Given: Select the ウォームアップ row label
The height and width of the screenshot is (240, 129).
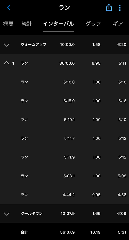Looking at the screenshot, I should click(34, 45).
